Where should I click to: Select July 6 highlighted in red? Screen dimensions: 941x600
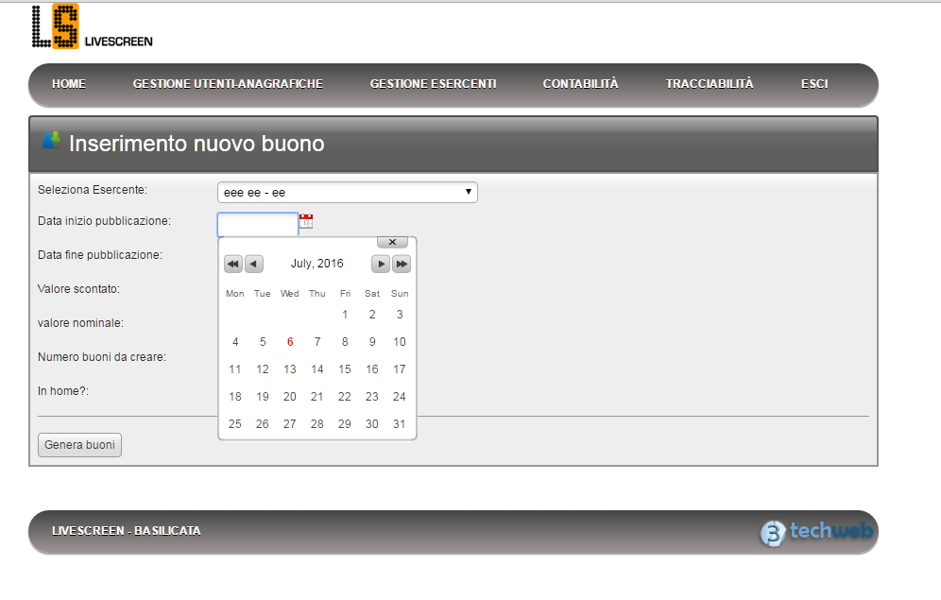(x=290, y=342)
